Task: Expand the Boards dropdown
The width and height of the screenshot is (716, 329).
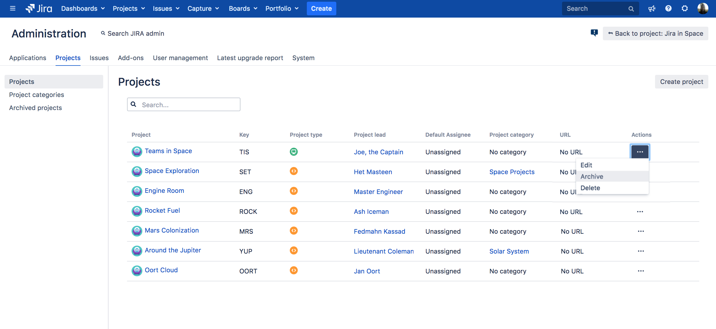Action: coord(243,9)
